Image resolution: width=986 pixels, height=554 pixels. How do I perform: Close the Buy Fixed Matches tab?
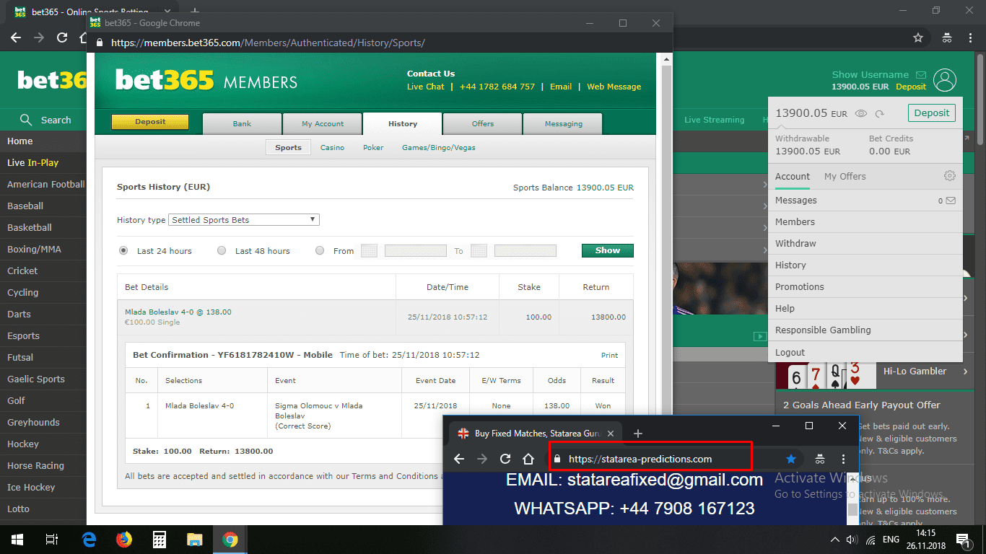pyautogui.click(x=611, y=434)
